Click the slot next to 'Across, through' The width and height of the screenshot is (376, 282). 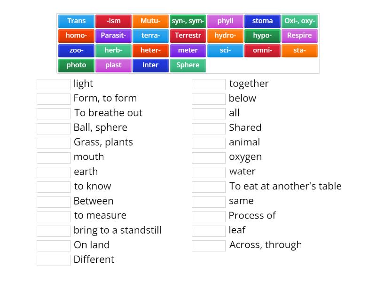[209, 245]
